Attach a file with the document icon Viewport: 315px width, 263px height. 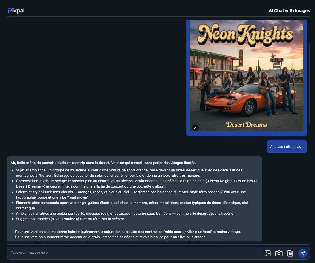[290, 253]
